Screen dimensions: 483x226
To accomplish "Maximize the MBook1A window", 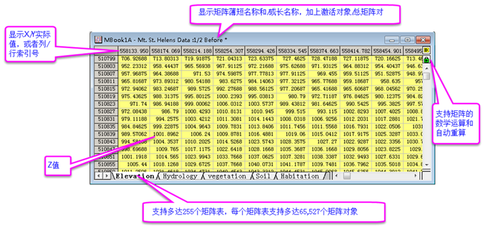I will point(408,40).
